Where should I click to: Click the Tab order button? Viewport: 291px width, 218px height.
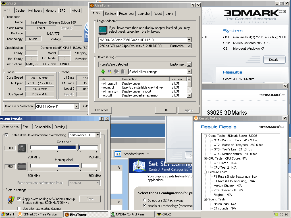pos(101,110)
